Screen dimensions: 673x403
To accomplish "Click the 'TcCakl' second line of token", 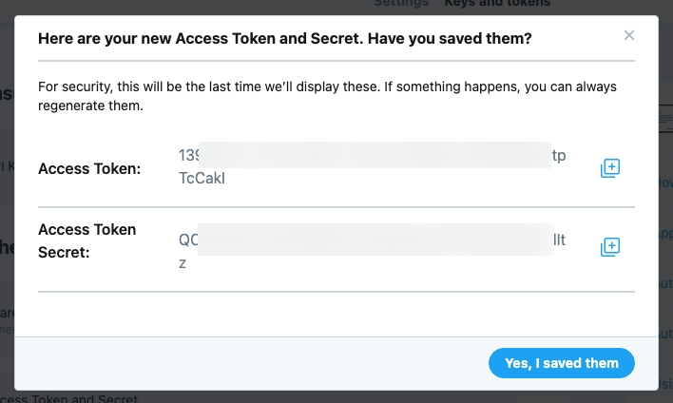I will coord(202,177).
